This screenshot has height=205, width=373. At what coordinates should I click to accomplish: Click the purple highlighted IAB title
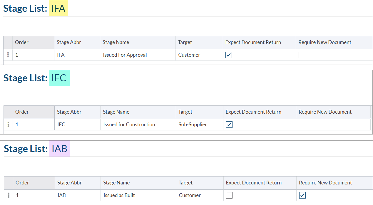point(59,149)
